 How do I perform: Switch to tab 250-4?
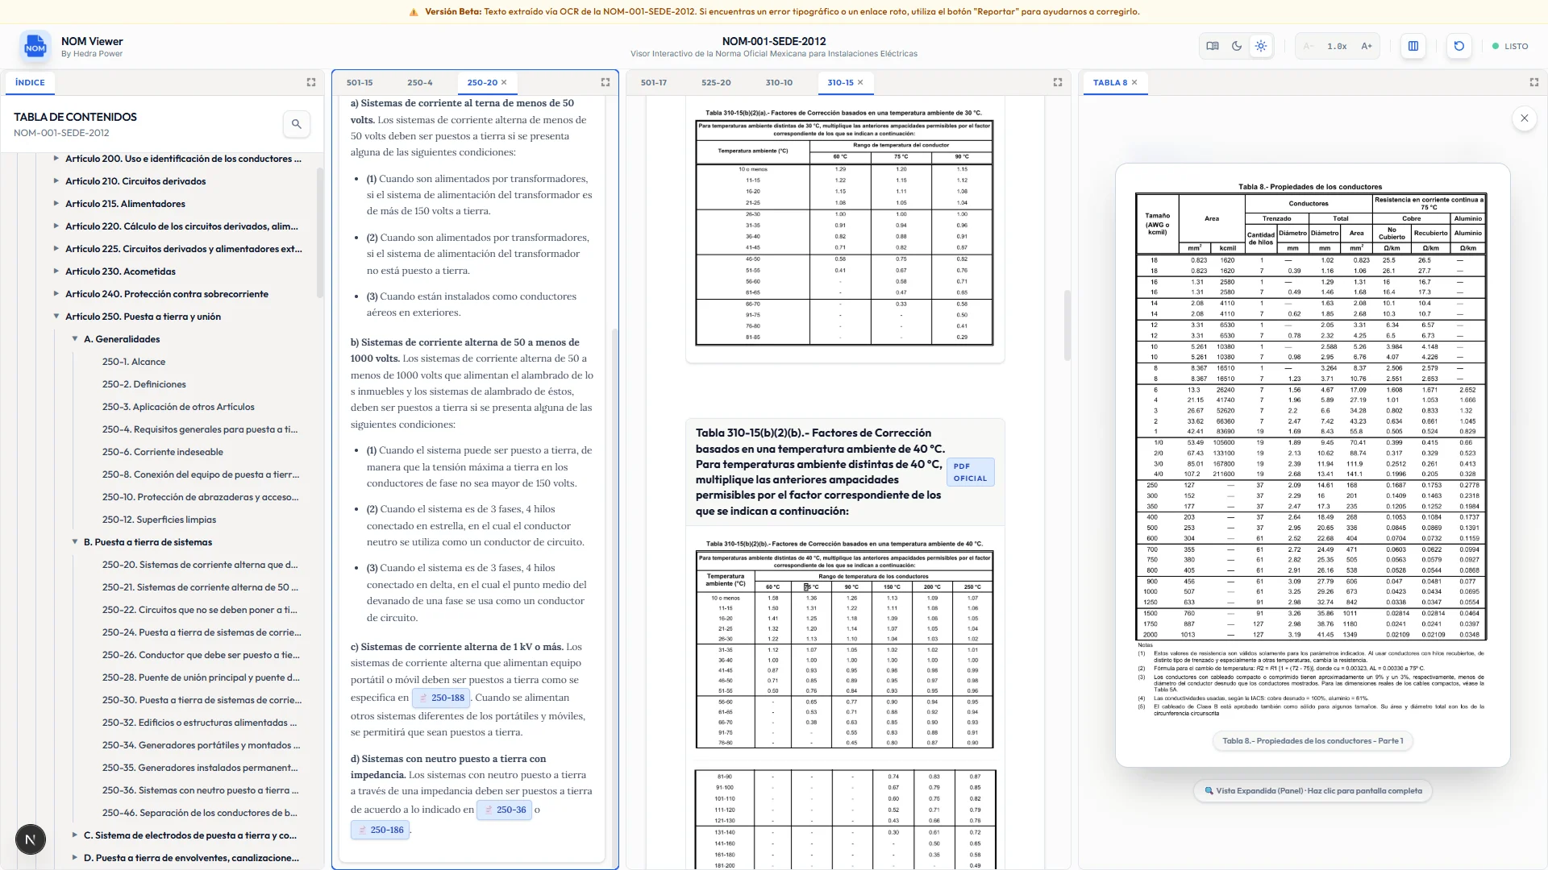pos(420,82)
